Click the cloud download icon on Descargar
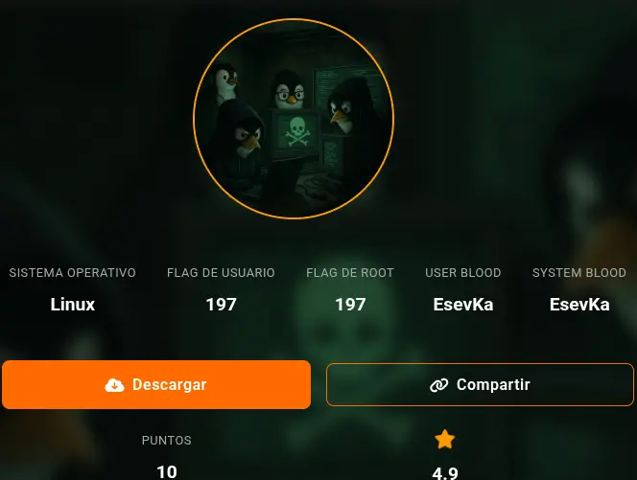The height and width of the screenshot is (480, 637). click(114, 384)
